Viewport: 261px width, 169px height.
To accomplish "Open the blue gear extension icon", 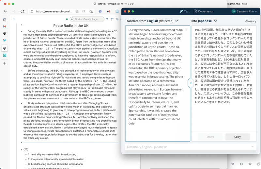I will pyautogui.click(x=100, y=11).
